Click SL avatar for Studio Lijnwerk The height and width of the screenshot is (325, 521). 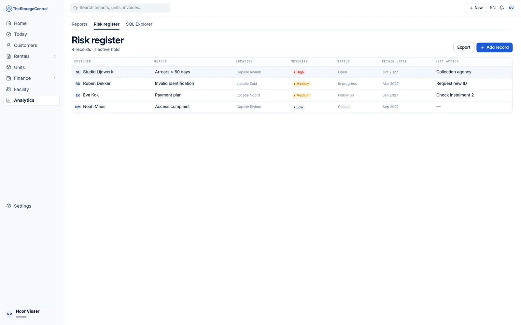click(78, 72)
